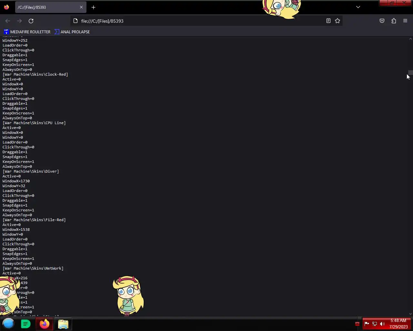Save page to Pocket
Image resolution: width=413 pixels, height=331 pixels.
(382, 21)
